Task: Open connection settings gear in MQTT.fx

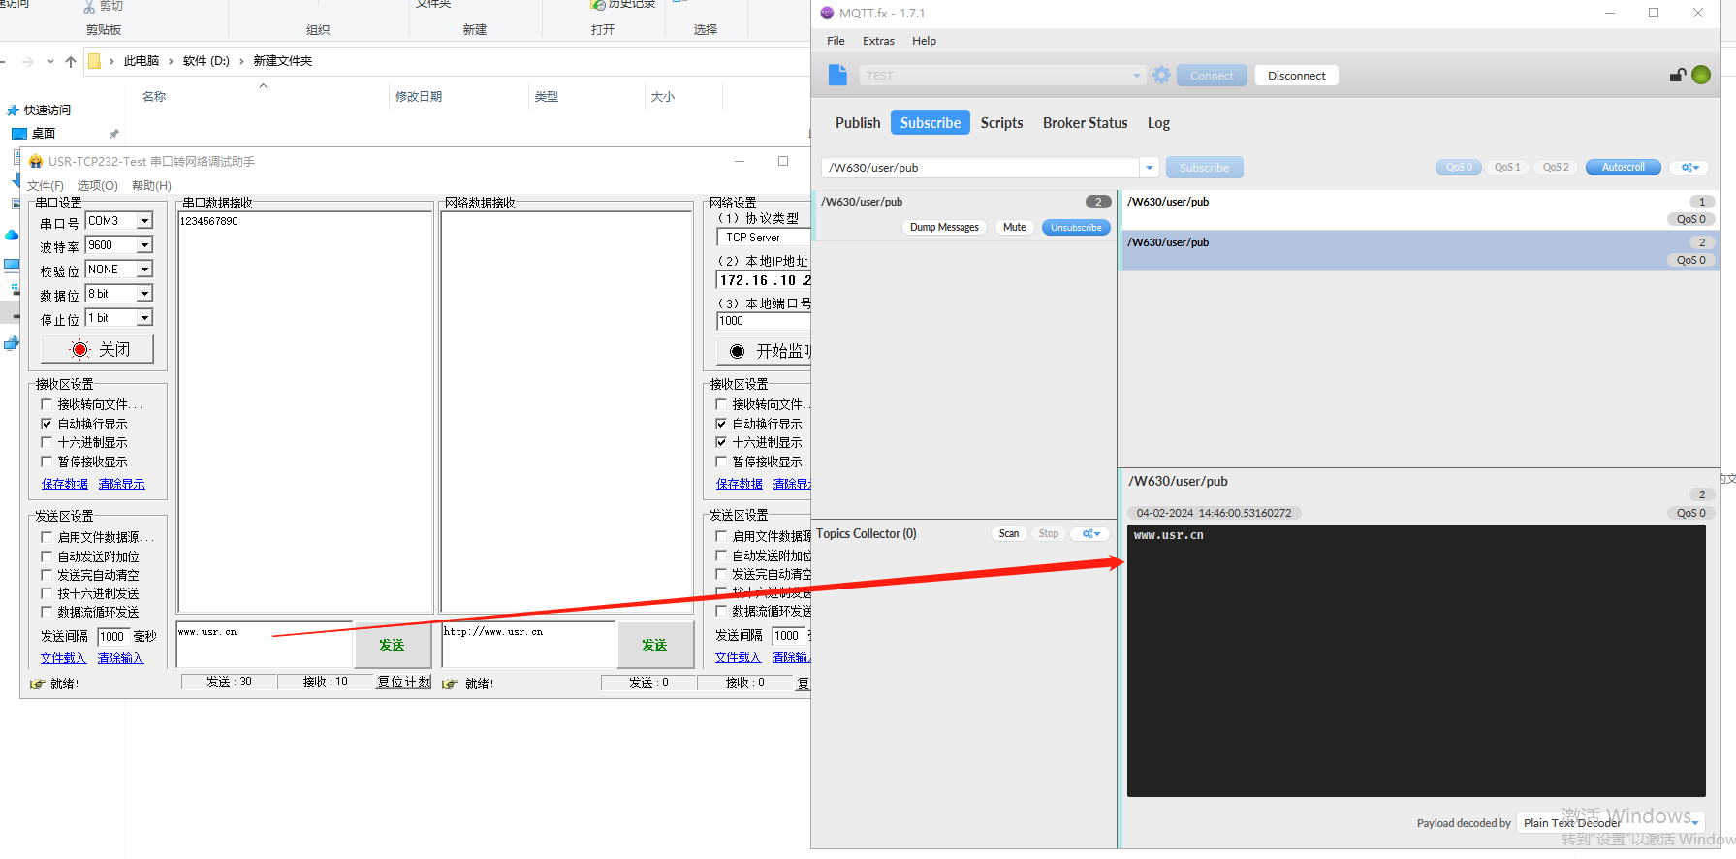Action: [x=1161, y=75]
